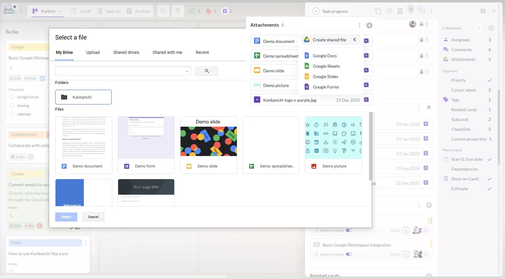The image size is (505, 279).
Task: Open the board filter
Action: (178, 11)
